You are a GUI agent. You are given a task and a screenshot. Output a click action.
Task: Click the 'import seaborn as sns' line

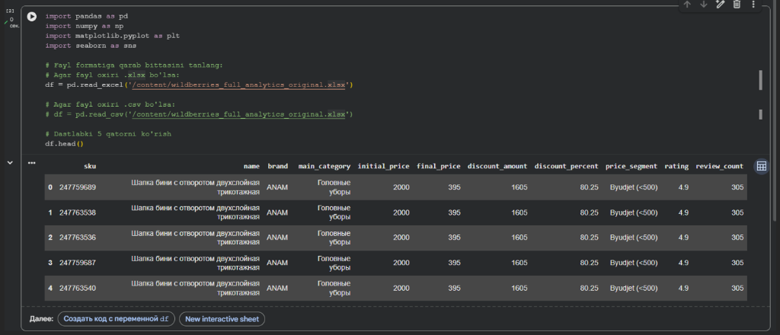point(91,46)
